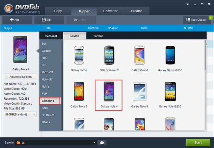The height and width of the screenshot is (148, 214).
Task: Click the Video Quality: Standard text
Action: (x=18, y=104)
